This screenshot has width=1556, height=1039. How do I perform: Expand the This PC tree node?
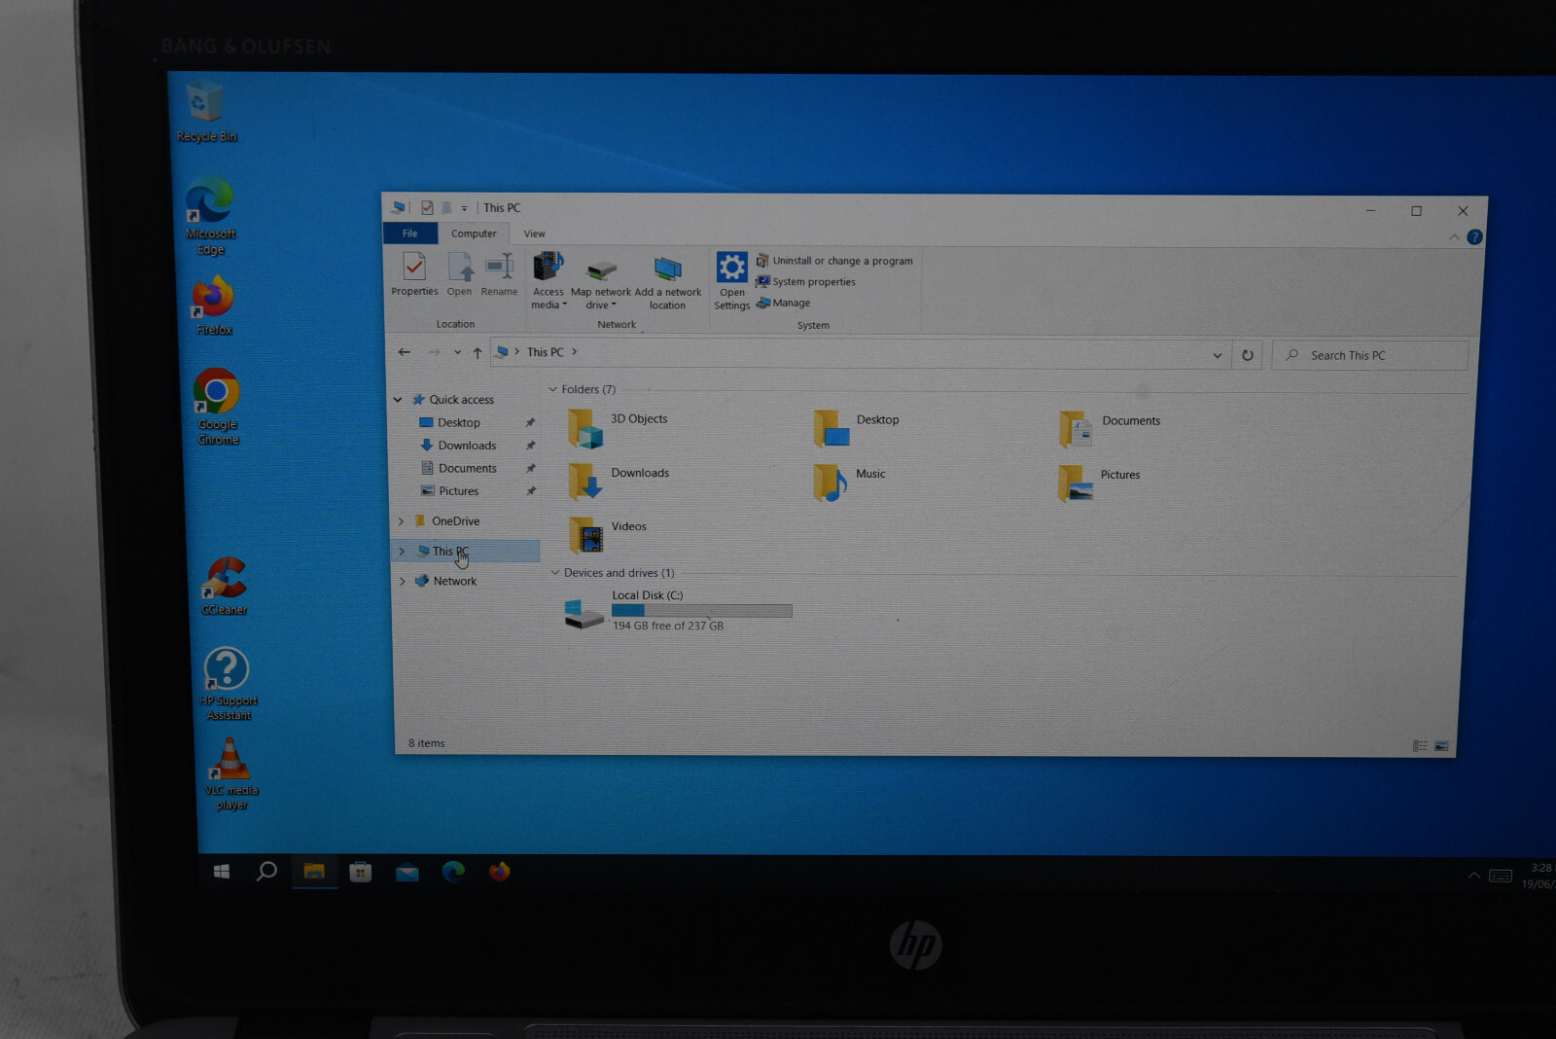(x=402, y=552)
